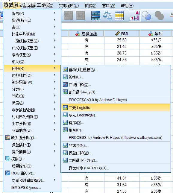Choose IBM SPSS Amos entry
173x193 pixels.
(32, 188)
